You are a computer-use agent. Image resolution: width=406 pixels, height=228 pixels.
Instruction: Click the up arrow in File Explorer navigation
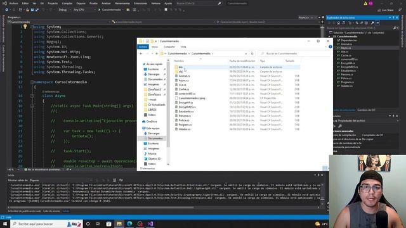pyautogui.click(x=157, y=53)
